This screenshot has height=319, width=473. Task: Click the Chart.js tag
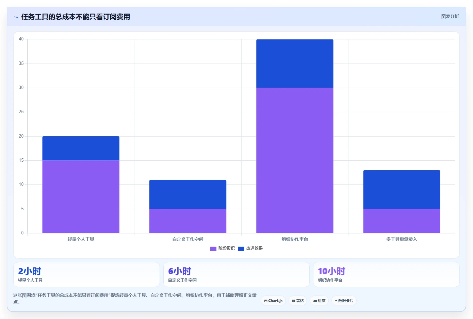point(273,301)
